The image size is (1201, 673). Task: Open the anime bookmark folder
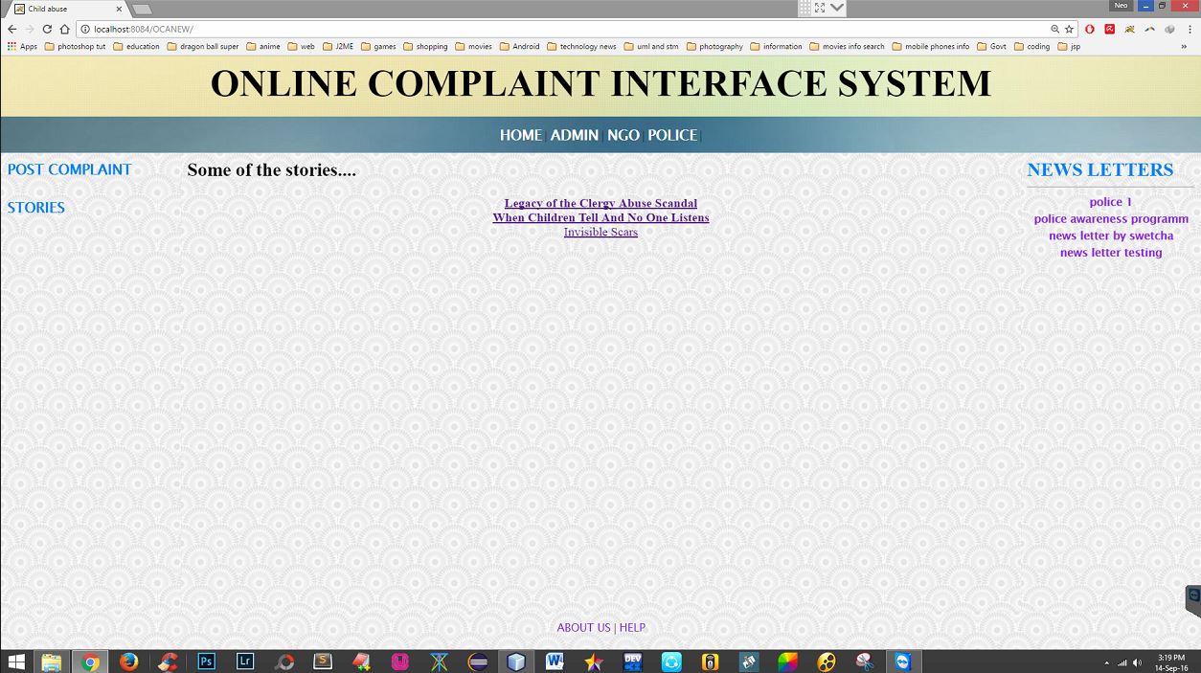[263, 46]
